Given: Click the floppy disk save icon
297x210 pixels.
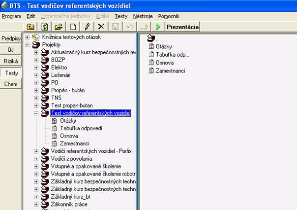Looking at the screenshot, I should click(x=116, y=27).
